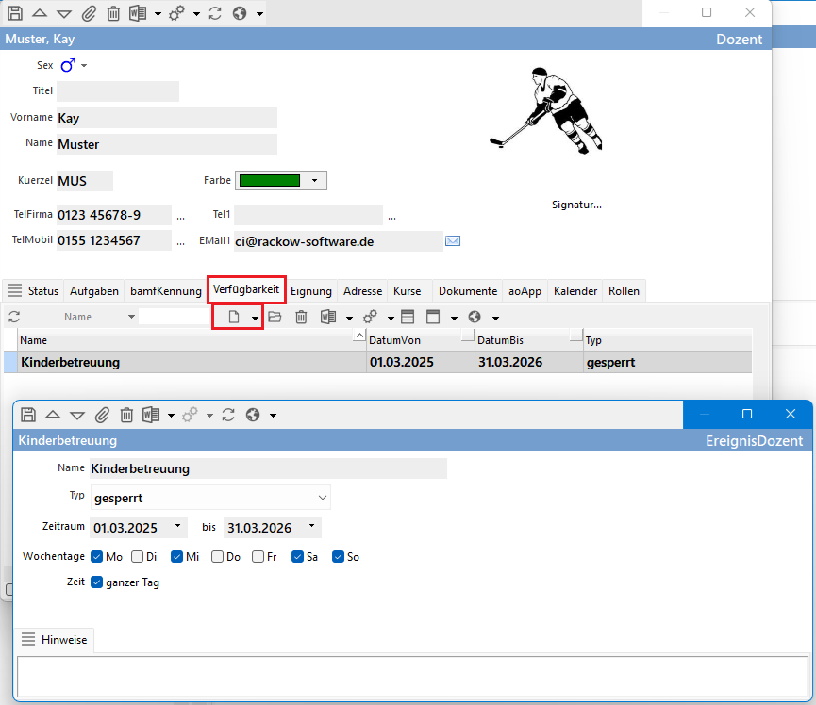Toggle the ganzer Tag checkbox
The image size is (816, 705).
pos(97,582)
